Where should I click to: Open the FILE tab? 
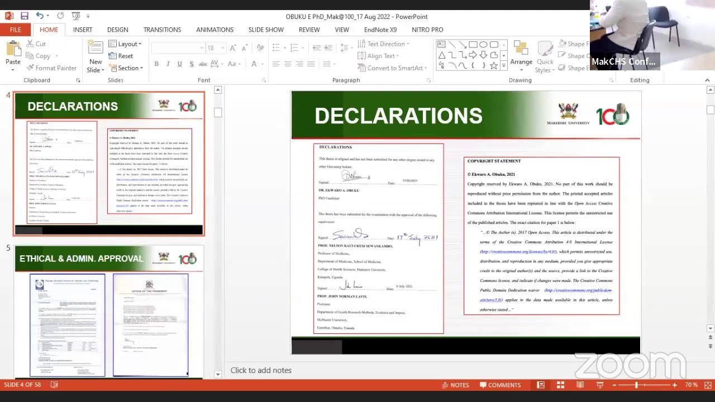coord(15,30)
